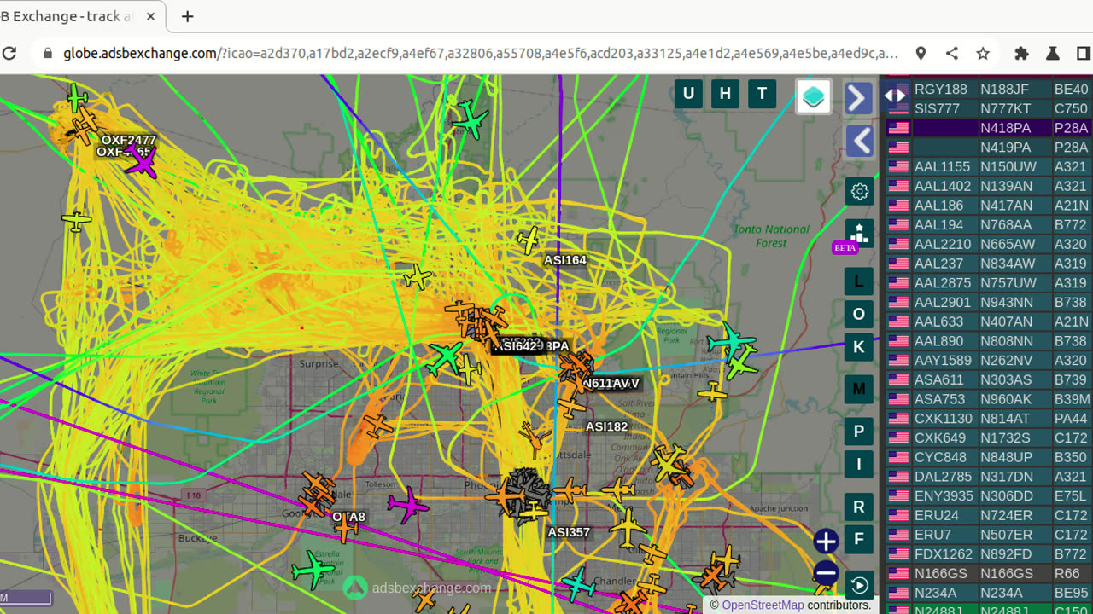The image size is (1093, 614).
Task: Toggle the I map button
Action: point(859,464)
